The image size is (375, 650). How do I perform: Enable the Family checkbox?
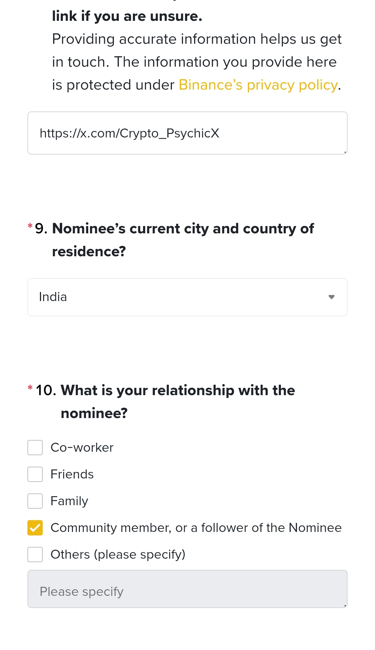tap(35, 501)
